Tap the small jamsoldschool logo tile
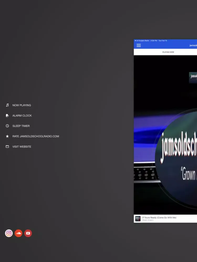Image resolution: width=197 pixels, height=262 pixels. click(x=193, y=78)
